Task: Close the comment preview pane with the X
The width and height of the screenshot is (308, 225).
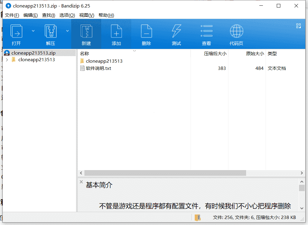Action: pos(81,182)
